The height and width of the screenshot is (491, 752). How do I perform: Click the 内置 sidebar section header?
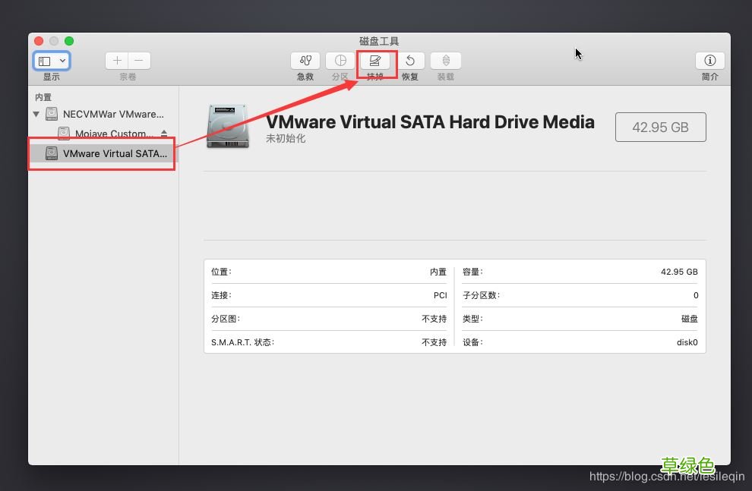tap(43, 97)
